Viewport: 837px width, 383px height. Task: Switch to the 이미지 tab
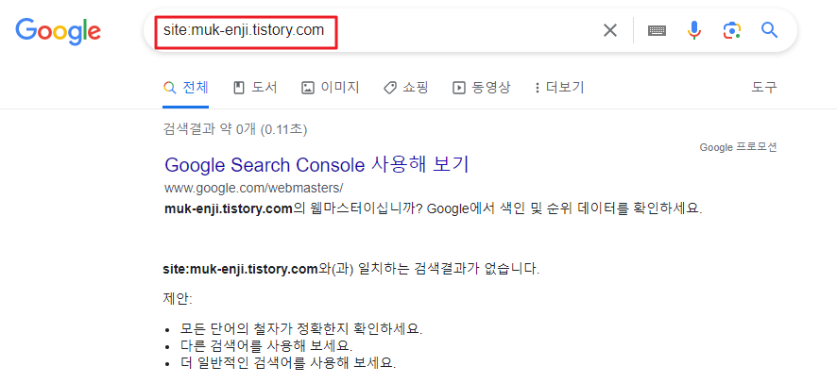coord(331,88)
